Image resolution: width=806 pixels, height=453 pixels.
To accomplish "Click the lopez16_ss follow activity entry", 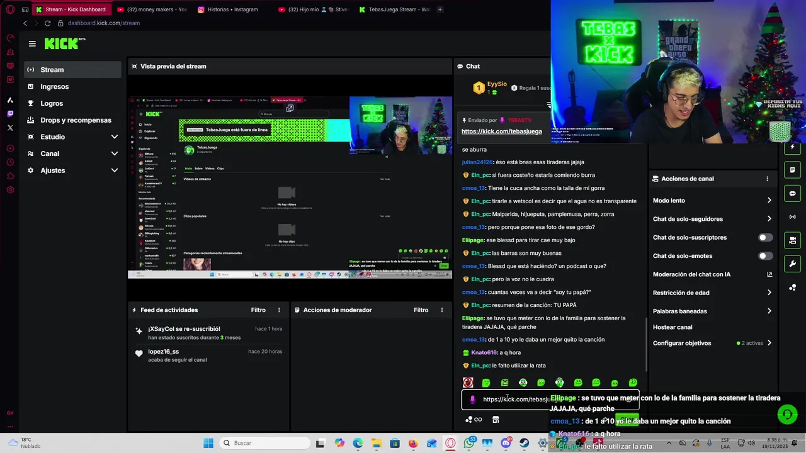I will 208,355.
